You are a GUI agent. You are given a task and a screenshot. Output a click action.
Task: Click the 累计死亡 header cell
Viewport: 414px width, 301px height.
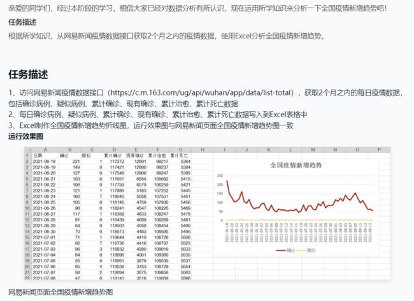pyautogui.click(x=179, y=156)
